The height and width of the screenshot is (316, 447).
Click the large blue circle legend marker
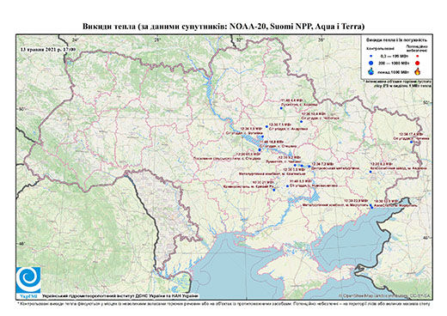pos(371,63)
